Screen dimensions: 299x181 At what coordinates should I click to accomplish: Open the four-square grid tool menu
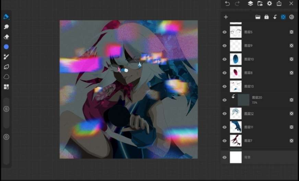tap(6, 87)
